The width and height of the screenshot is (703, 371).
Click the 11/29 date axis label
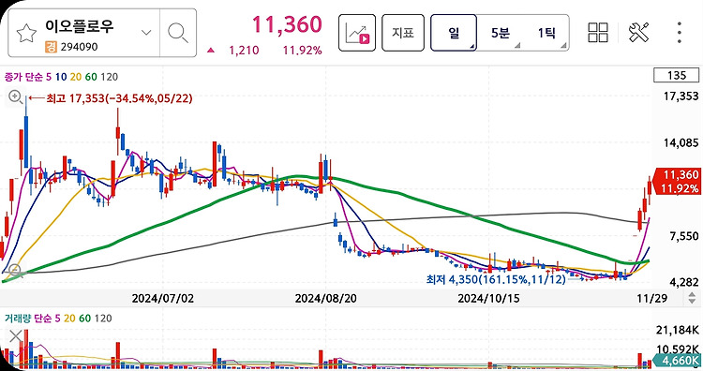coord(652,299)
